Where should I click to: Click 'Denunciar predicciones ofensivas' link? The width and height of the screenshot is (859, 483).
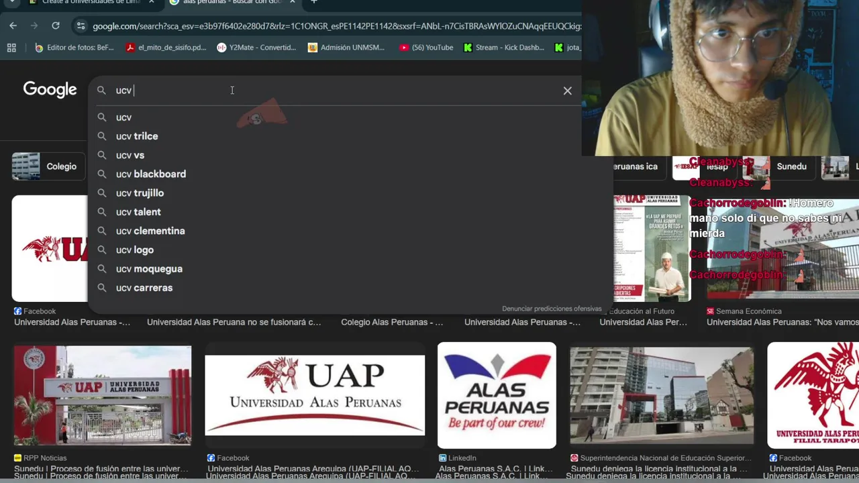click(552, 309)
